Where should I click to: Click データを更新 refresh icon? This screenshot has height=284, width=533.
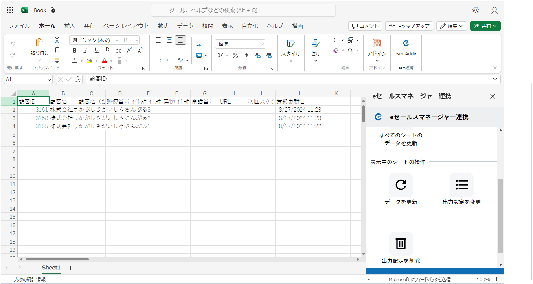click(401, 185)
